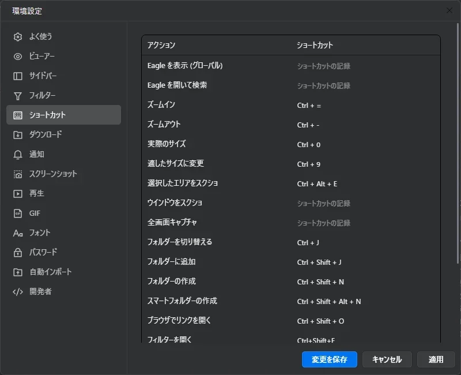
Task: Select the ショートカット settings item
Action: click(x=63, y=115)
